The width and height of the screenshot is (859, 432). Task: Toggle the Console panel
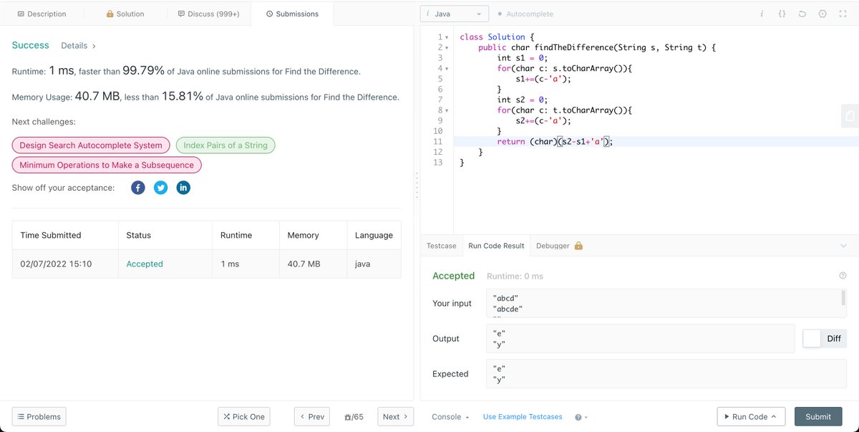point(450,417)
